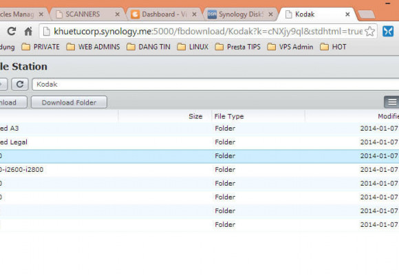Image resolution: width=399 pixels, height=275 pixels.
Task: Bookmark this page with star icon
Action: [369, 32]
